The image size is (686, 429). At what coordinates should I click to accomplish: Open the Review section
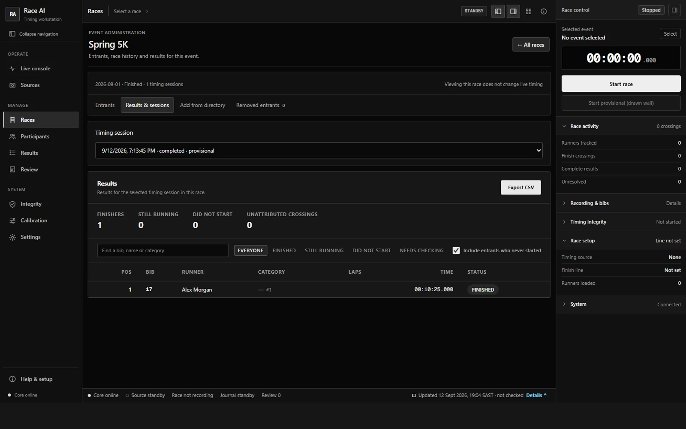coord(41,169)
